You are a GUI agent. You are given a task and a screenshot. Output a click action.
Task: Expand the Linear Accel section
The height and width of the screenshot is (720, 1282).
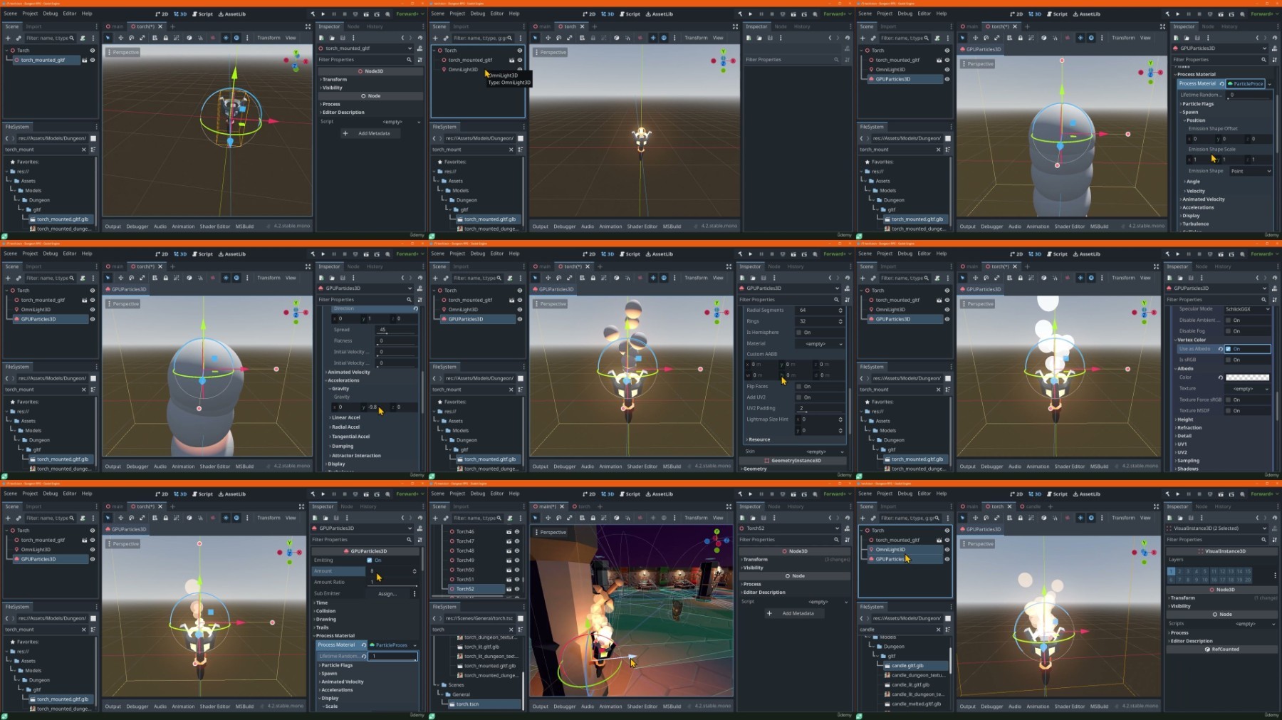pos(345,417)
